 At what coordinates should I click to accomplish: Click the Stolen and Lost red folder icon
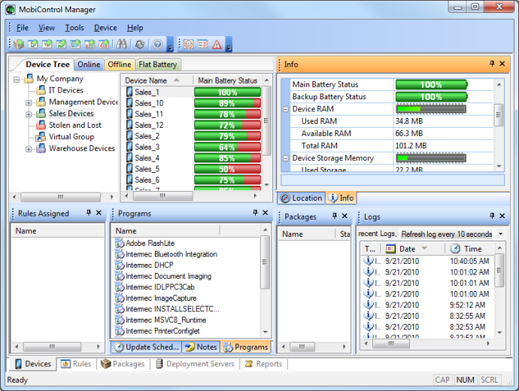(41, 125)
